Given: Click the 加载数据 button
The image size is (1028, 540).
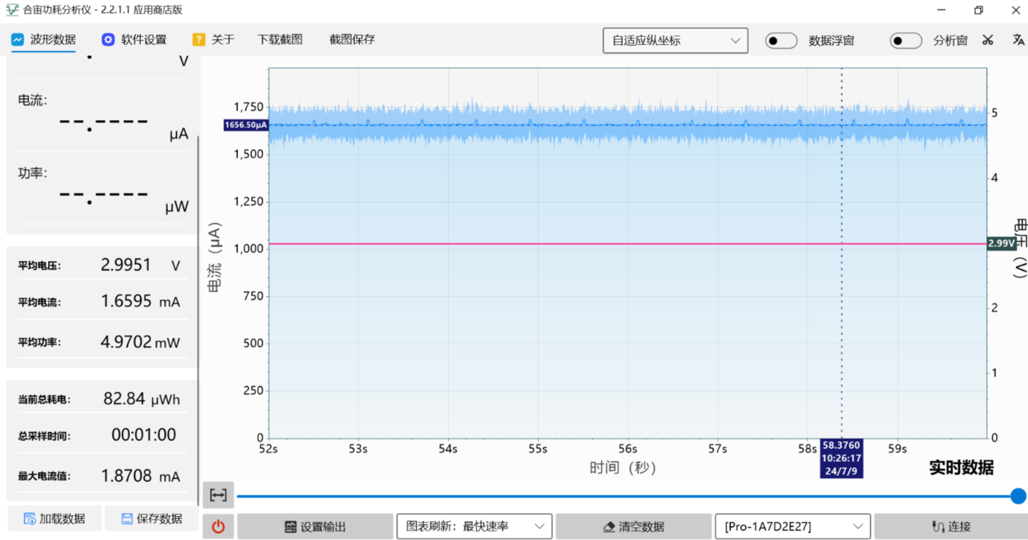Looking at the screenshot, I should [55, 518].
